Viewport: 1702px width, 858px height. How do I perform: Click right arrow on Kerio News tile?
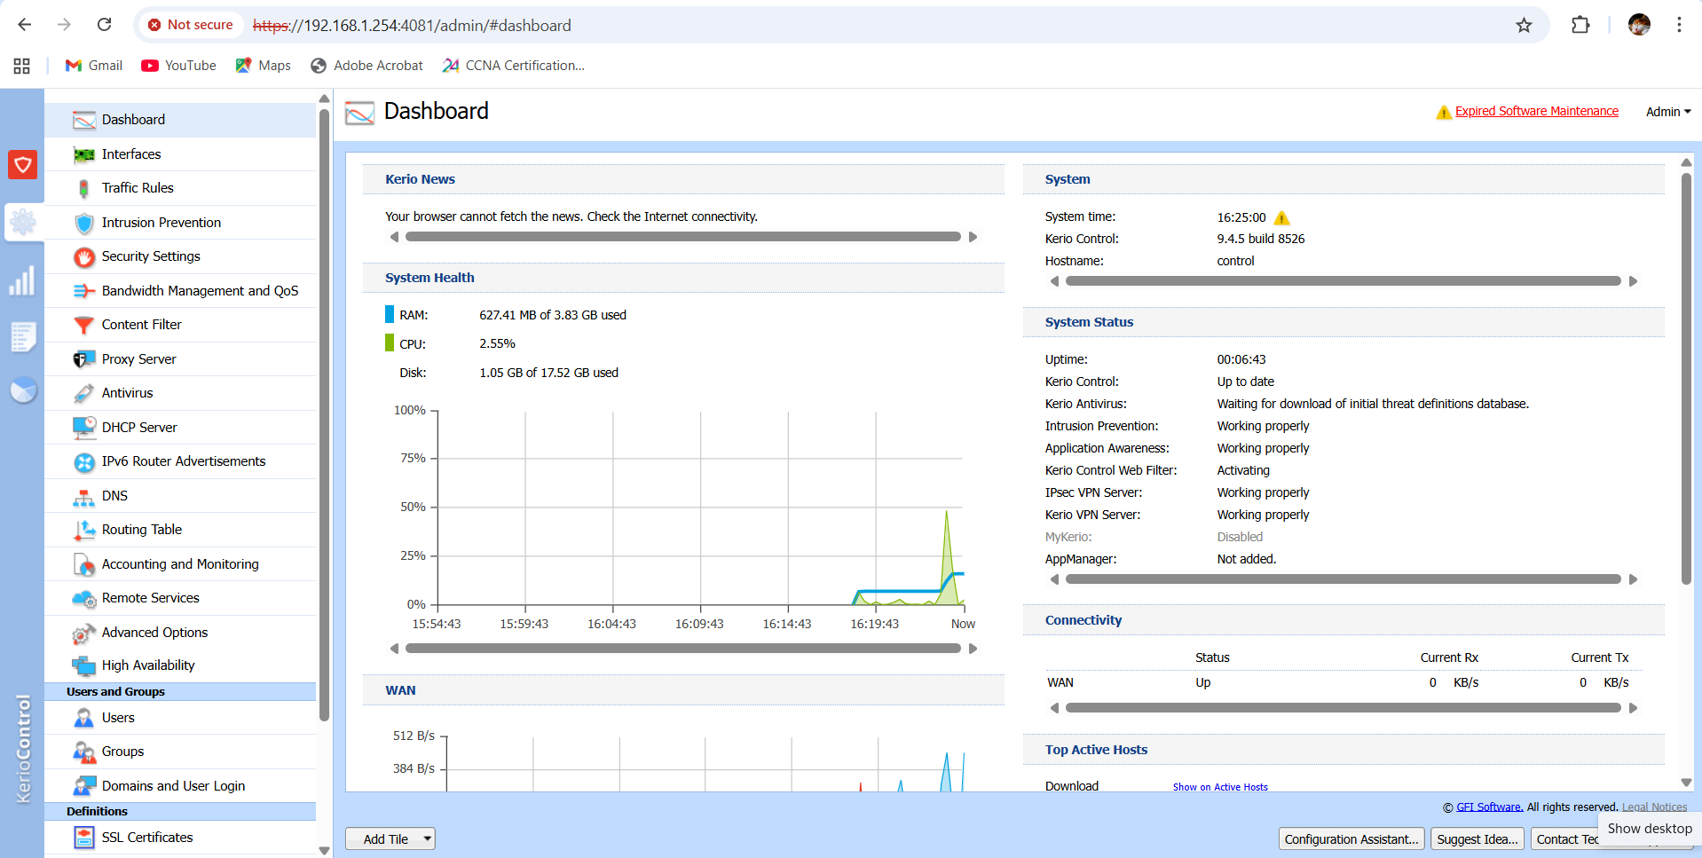click(973, 237)
